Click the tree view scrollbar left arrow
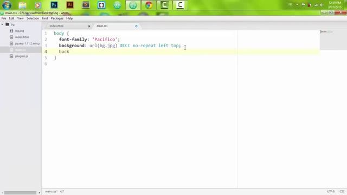The height and width of the screenshot is (195, 347). tap(2, 193)
